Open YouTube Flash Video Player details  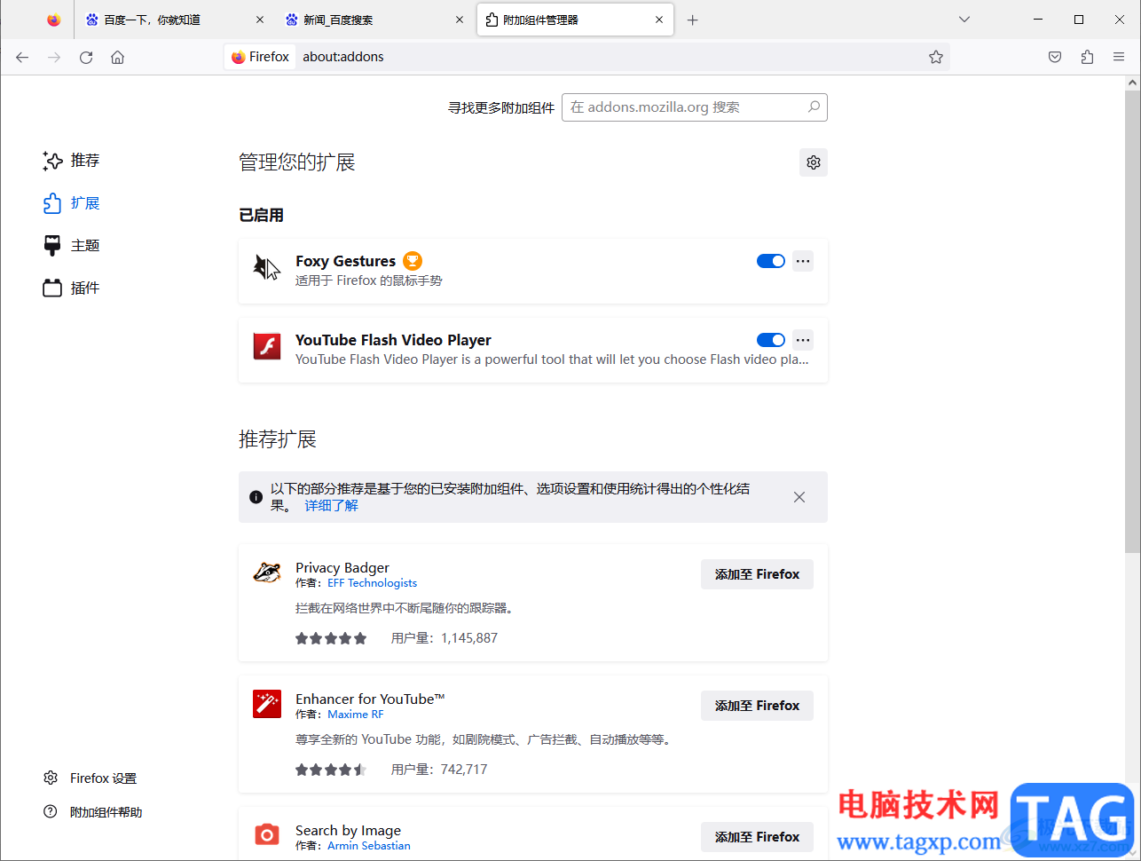pos(533,350)
